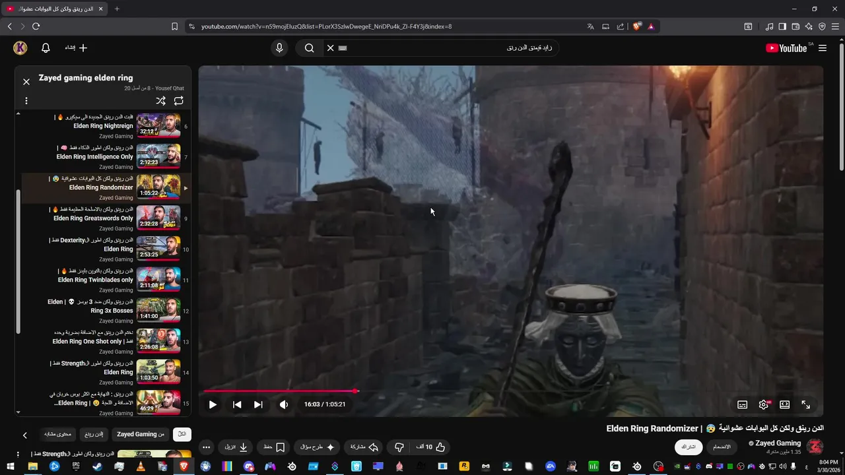Open the Dexterity Elden Ring video

(x=106, y=249)
